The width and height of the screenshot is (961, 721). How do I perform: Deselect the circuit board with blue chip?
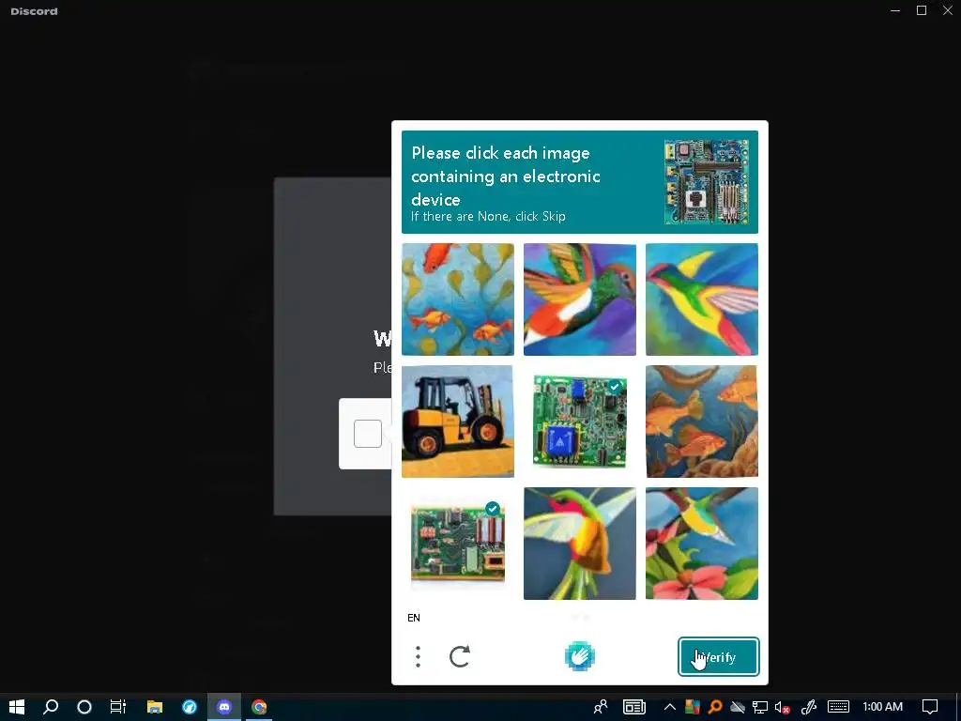[580, 422]
